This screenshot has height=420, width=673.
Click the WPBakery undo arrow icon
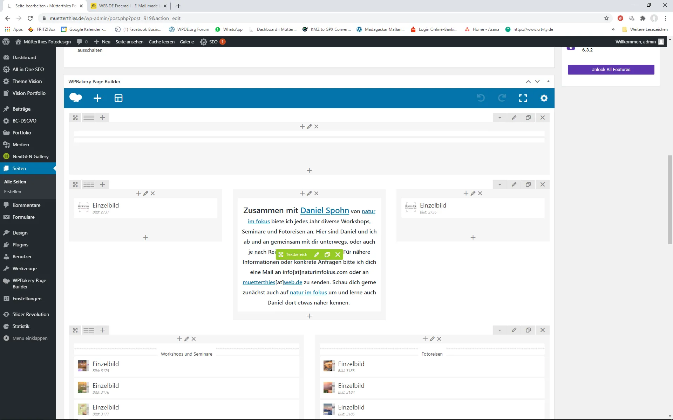[x=481, y=98]
